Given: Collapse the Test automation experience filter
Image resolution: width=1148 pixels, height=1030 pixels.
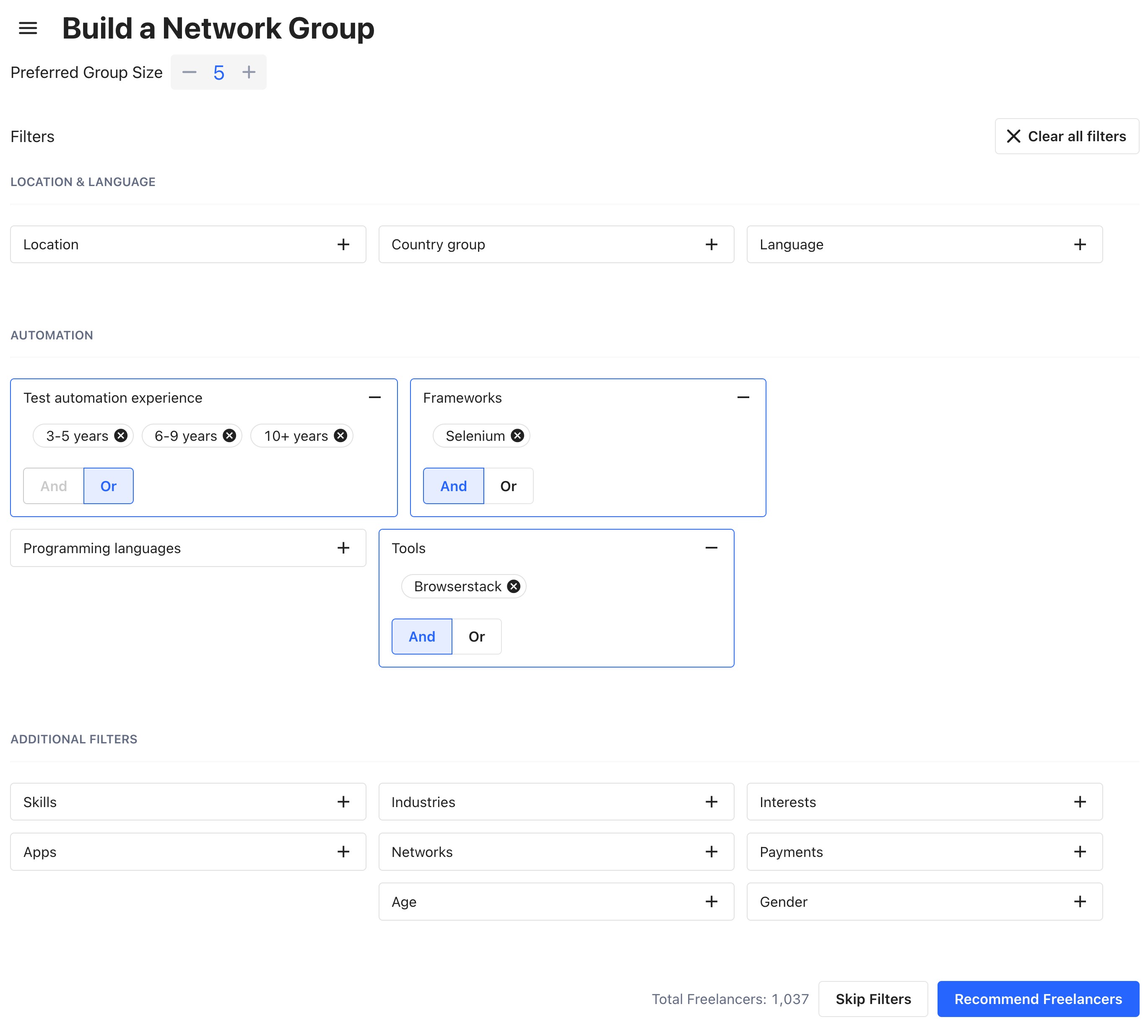Looking at the screenshot, I should tap(375, 397).
